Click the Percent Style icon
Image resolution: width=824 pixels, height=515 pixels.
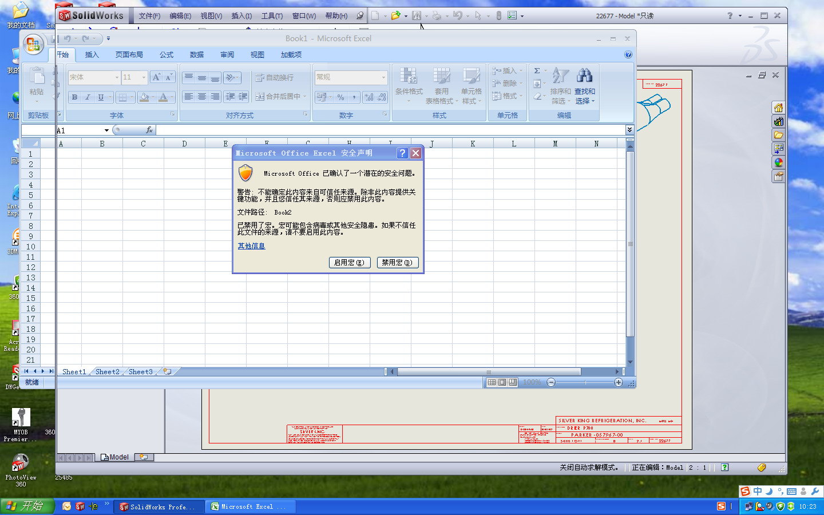pos(340,97)
